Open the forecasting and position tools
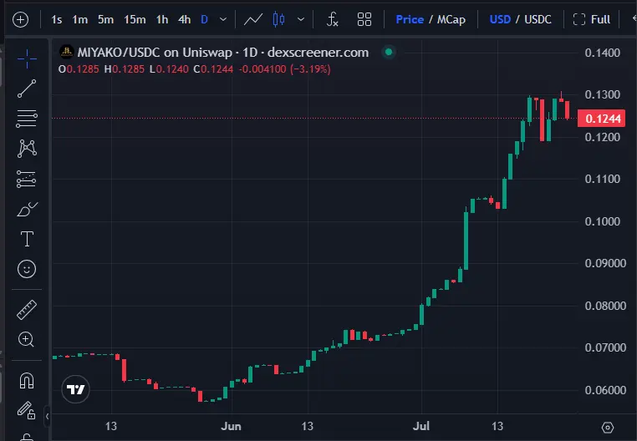 (x=27, y=179)
